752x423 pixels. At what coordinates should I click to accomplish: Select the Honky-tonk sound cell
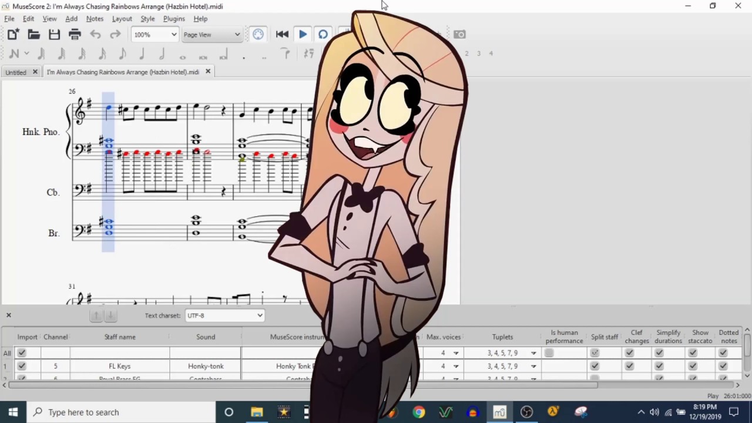206,366
